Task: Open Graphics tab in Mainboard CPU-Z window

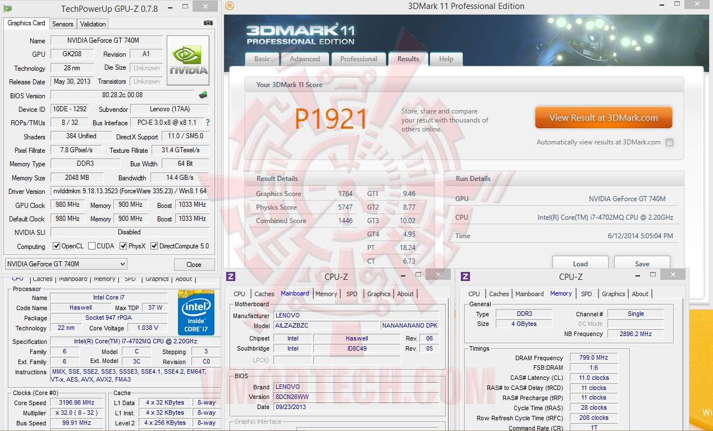Action: (x=379, y=294)
